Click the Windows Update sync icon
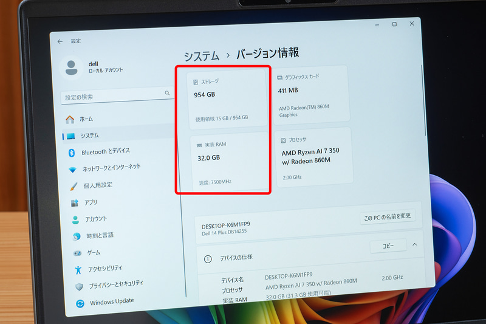Image resolution: width=486 pixels, height=324 pixels. 80,303
